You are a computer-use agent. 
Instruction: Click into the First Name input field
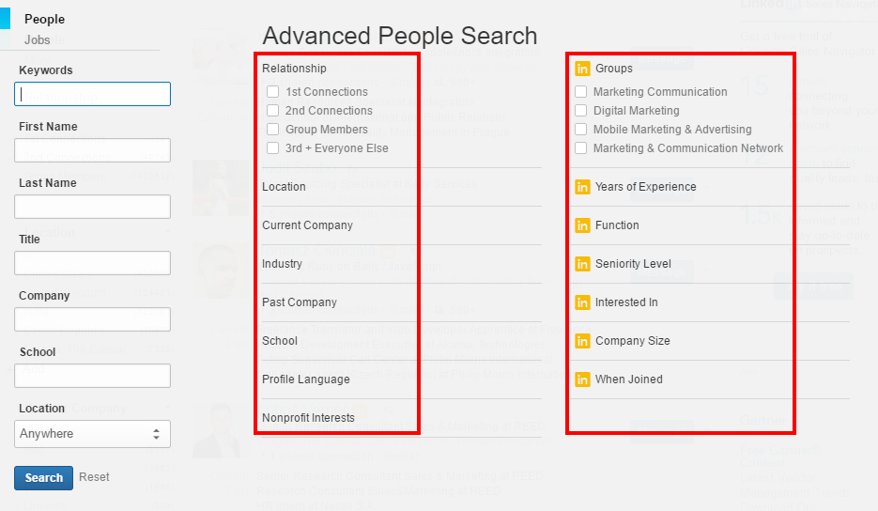click(x=92, y=150)
